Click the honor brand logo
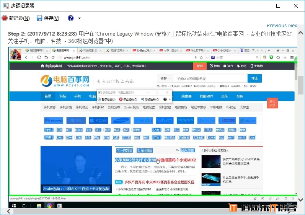The width and height of the screenshot is (305, 215). coord(206,121)
